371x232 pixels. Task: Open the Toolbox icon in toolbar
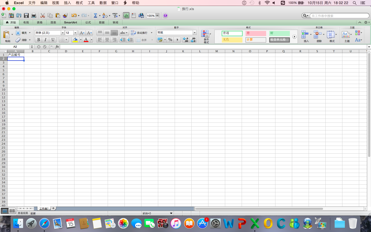click(x=134, y=15)
